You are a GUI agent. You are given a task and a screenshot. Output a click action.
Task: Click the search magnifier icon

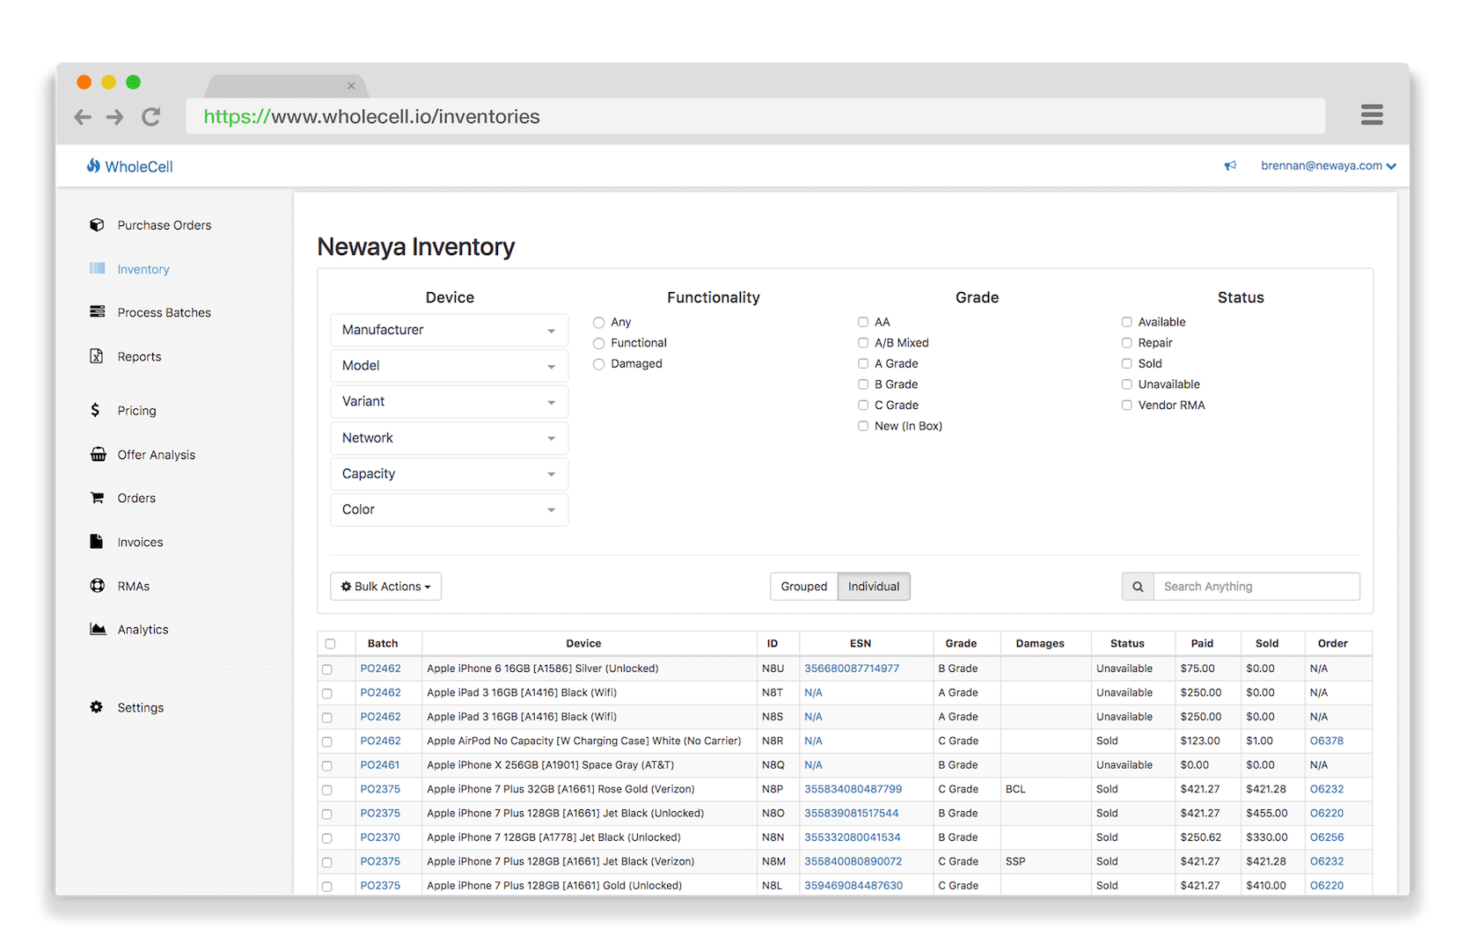tap(1138, 587)
